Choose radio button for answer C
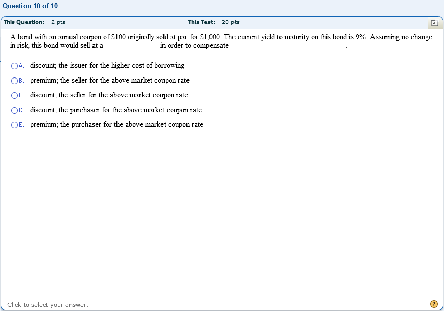The width and height of the screenshot is (444, 311). pyautogui.click(x=14, y=96)
